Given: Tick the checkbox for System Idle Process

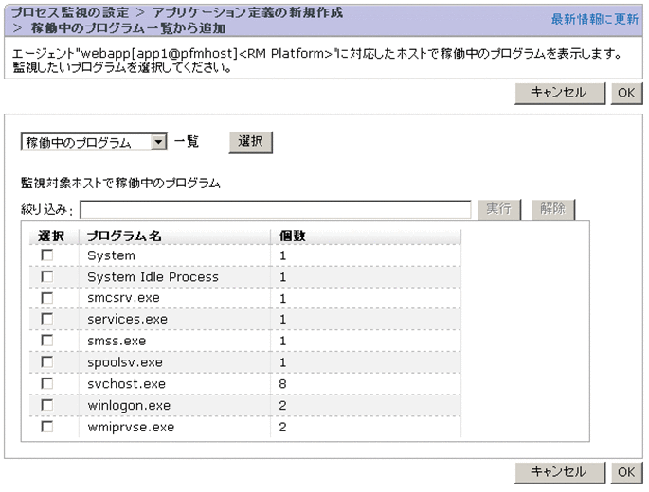Looking at the screenshot, I should click(47, 276).
